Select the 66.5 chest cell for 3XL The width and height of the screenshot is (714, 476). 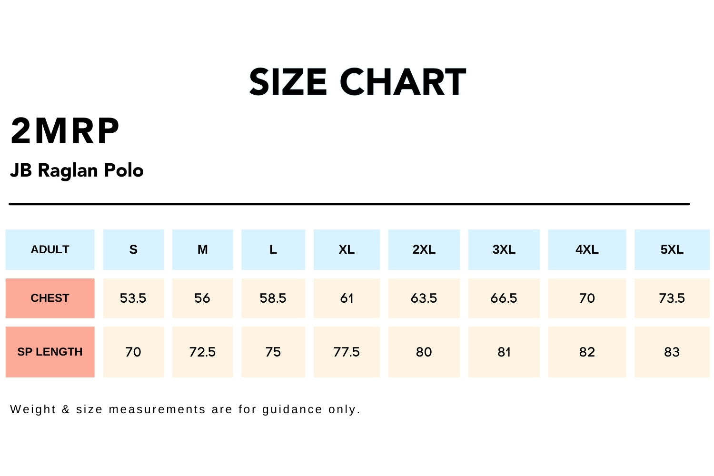(504, 298)
